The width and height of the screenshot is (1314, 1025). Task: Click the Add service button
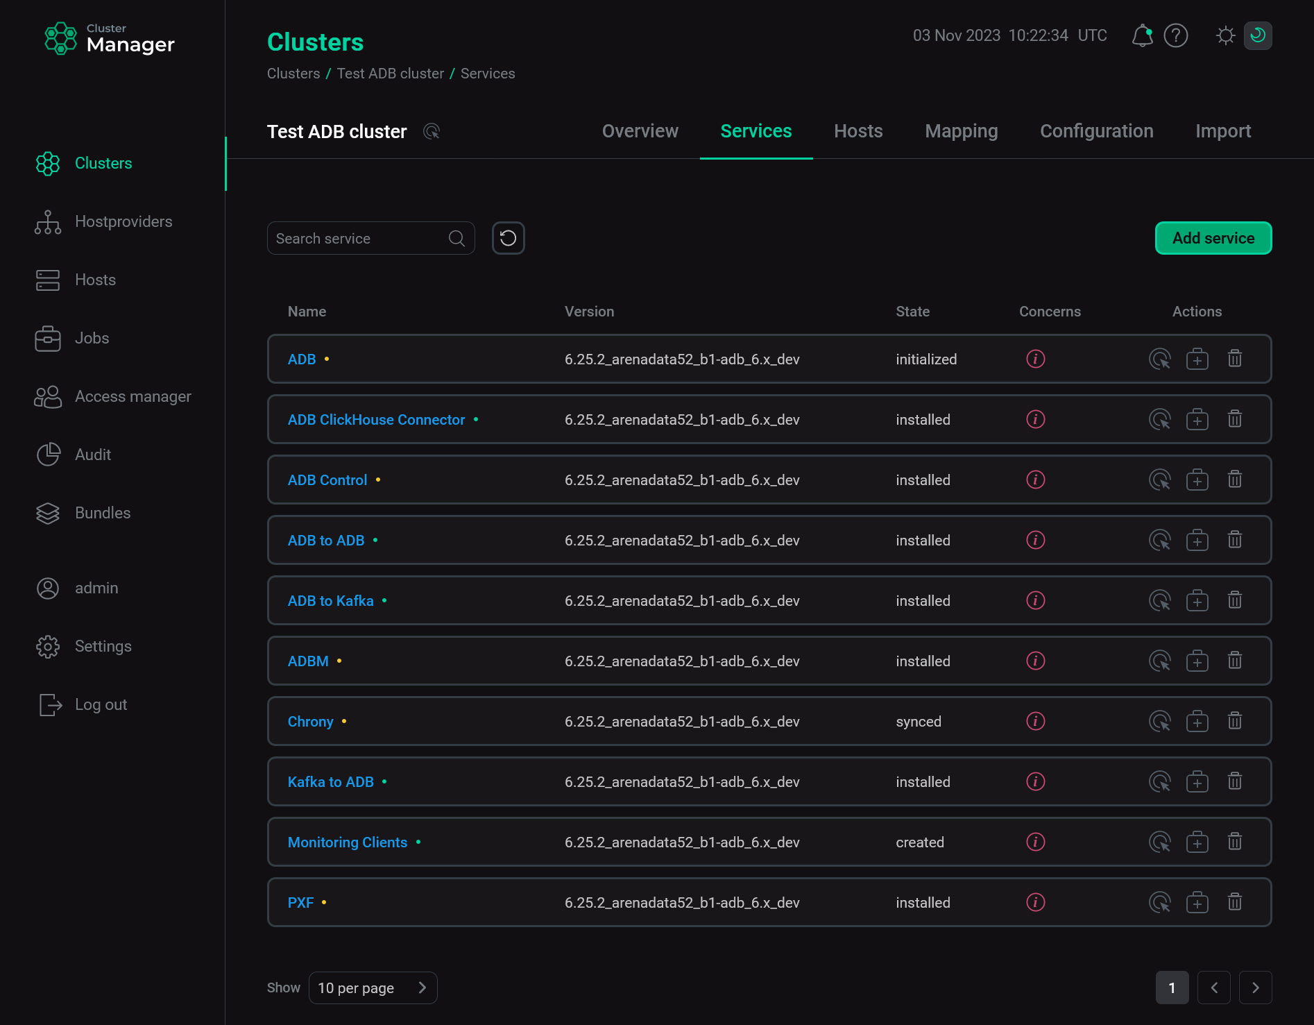(1213, 238)
